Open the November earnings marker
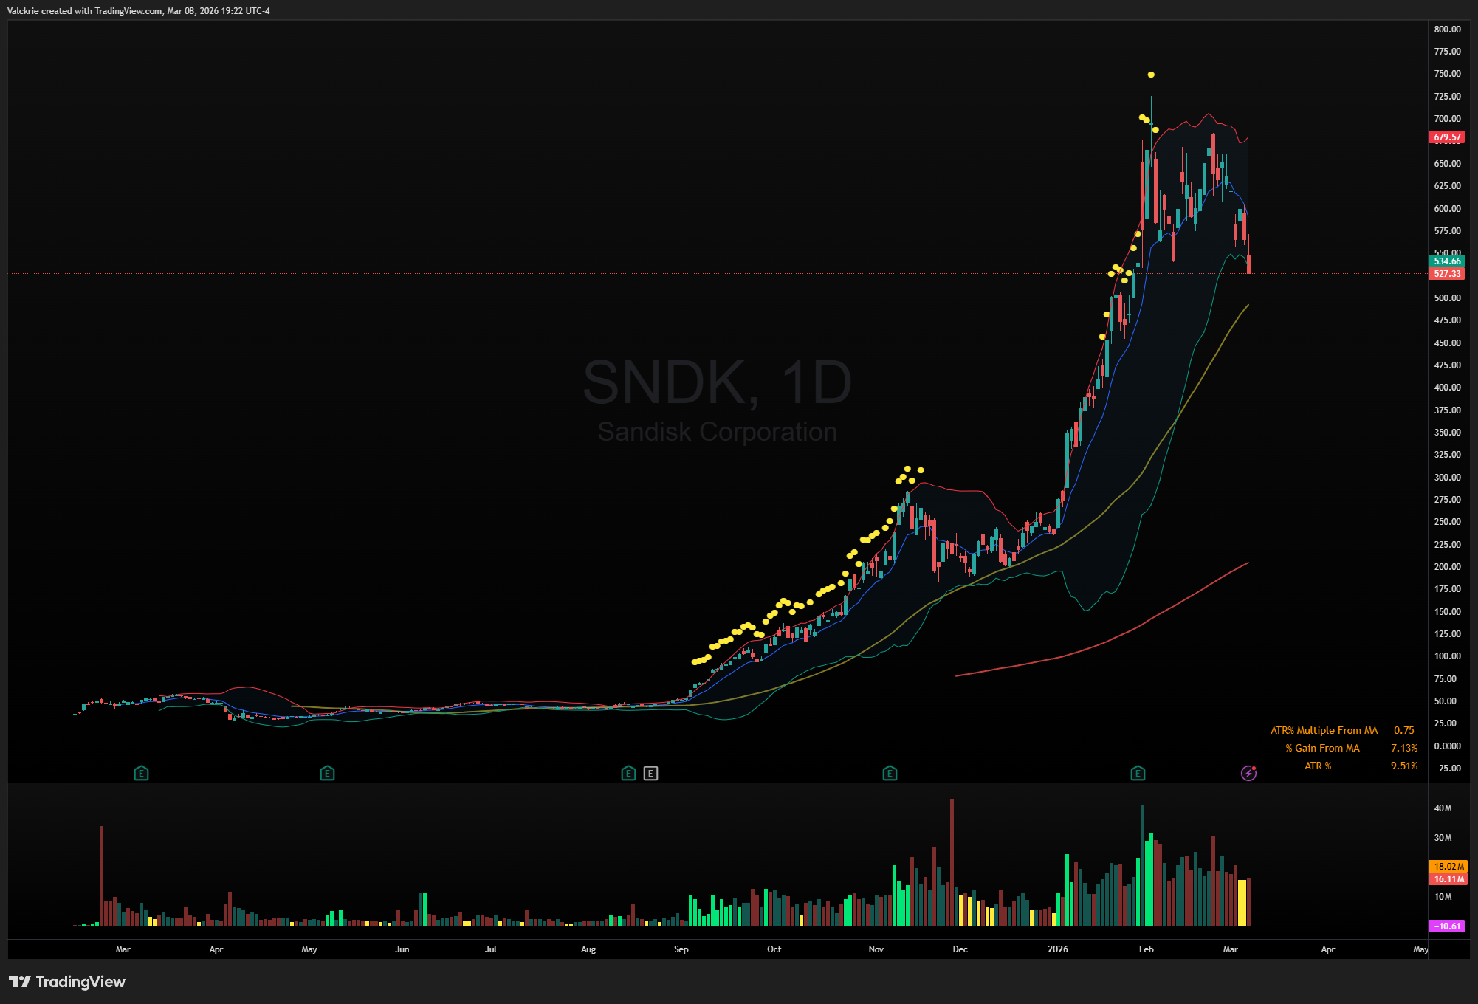 (890, 773)
